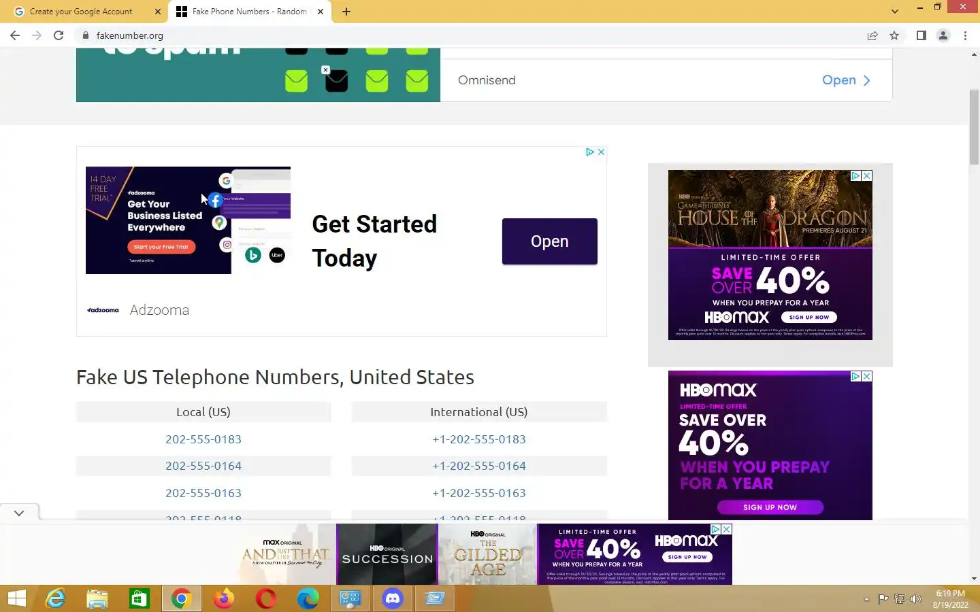Click the AdChoices icon on Adzooma ad

(x=590, y=152)
